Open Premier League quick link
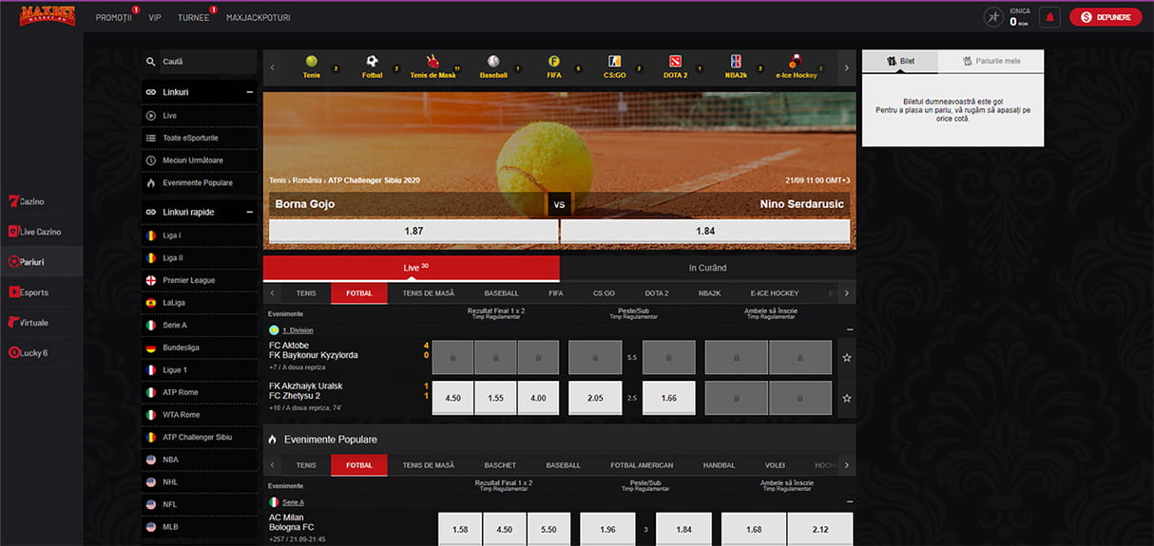This screenshot has height=546, width=1154. point(200,280)
